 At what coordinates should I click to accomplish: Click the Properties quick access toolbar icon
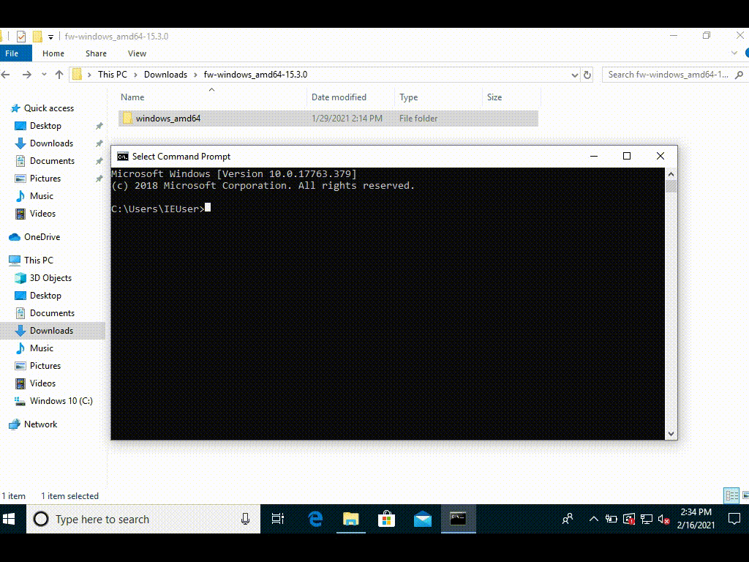tap(20, 37)
